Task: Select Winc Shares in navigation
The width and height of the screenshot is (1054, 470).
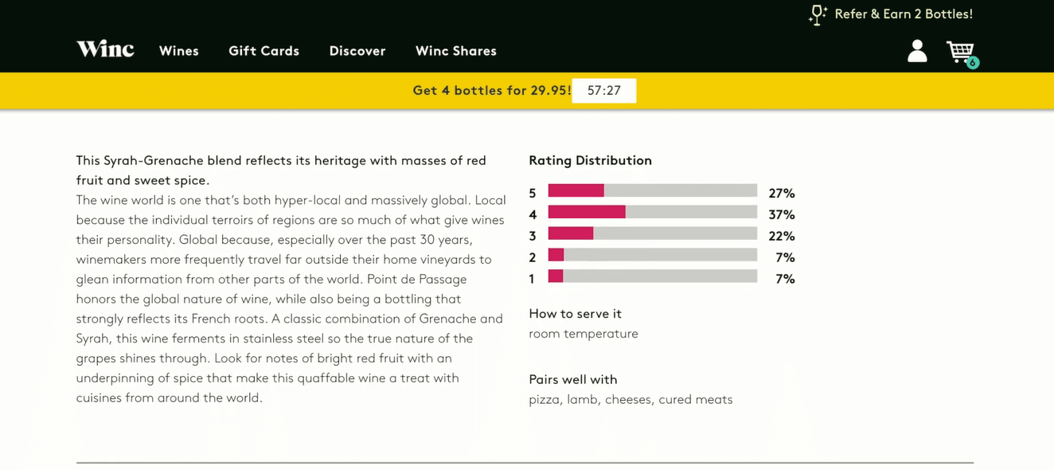Action: [456, 51]
